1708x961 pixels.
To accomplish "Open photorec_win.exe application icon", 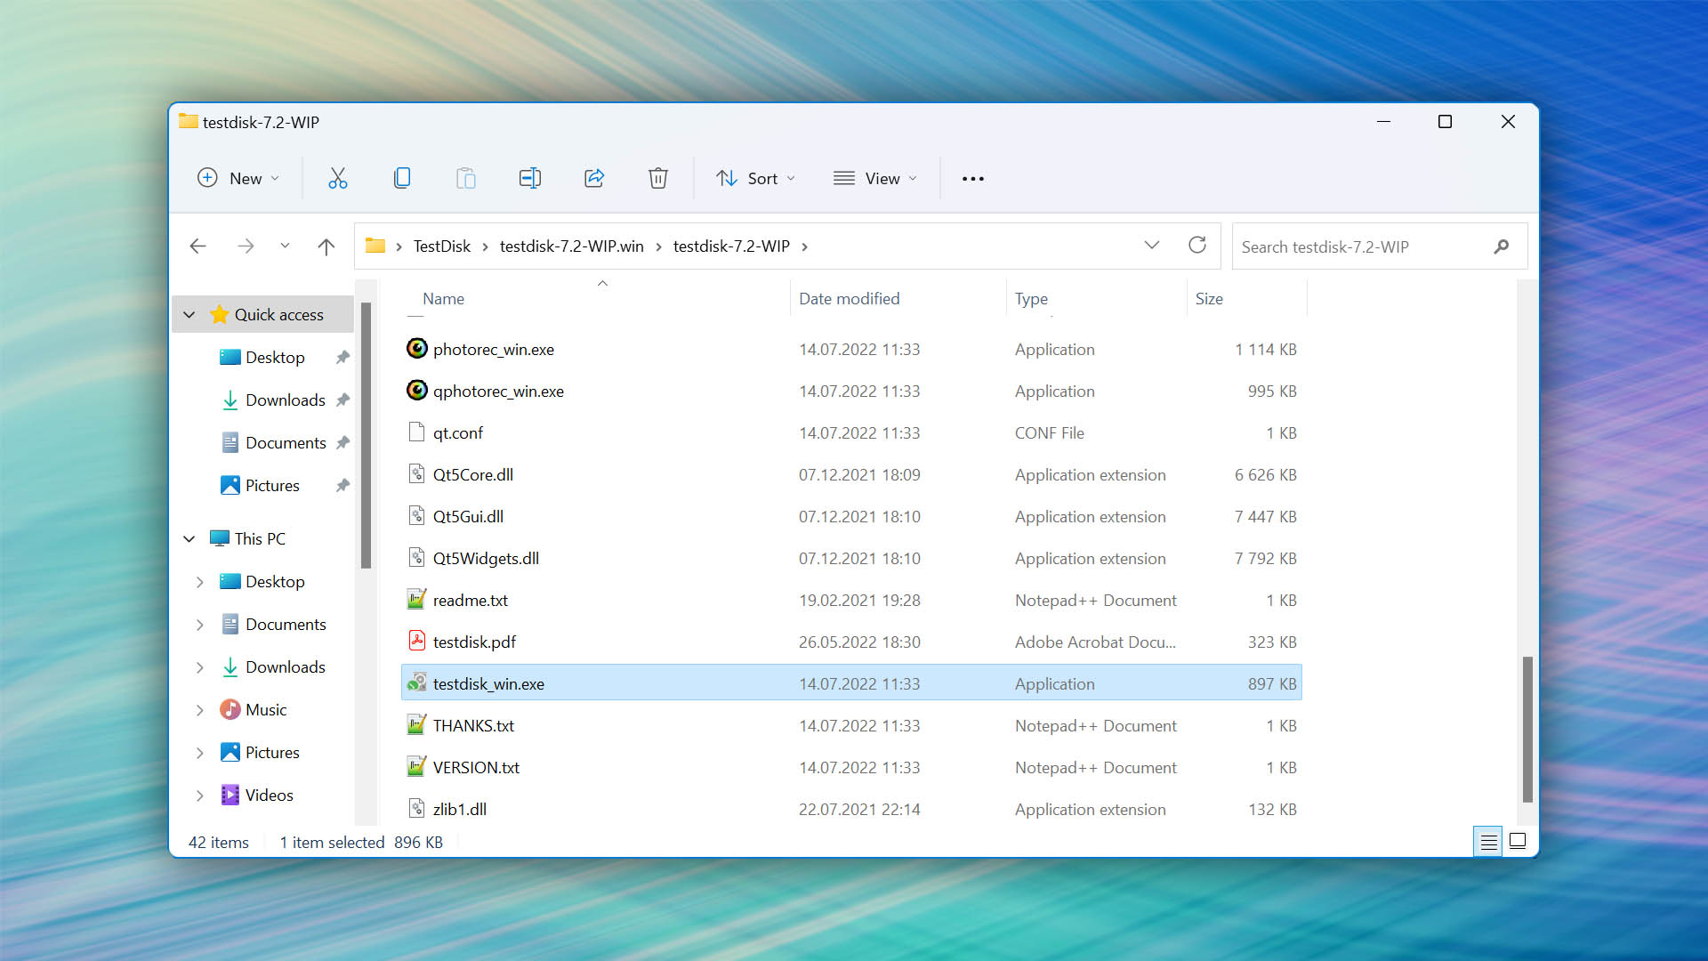I will click(x=416, y=349).
